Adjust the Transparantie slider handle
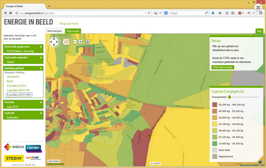 tap(229, 97)
